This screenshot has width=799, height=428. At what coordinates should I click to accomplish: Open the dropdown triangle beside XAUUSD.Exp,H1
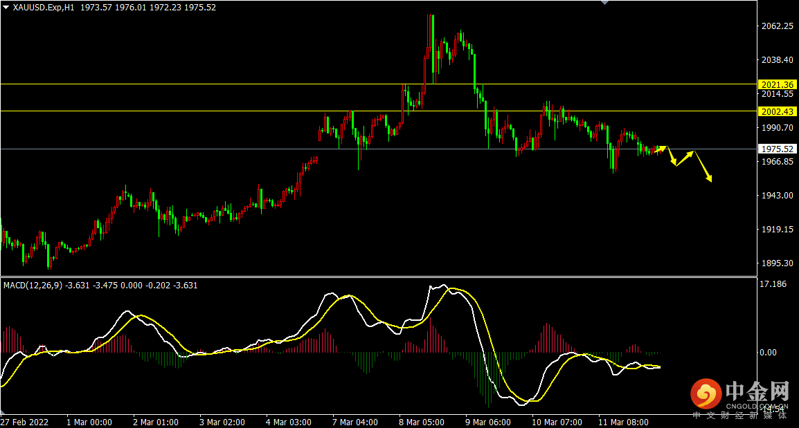tap(6, 8)
